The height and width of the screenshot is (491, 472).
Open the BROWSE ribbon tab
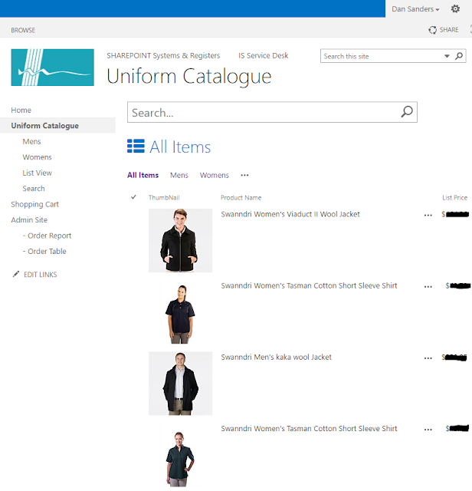coord(23,30)
